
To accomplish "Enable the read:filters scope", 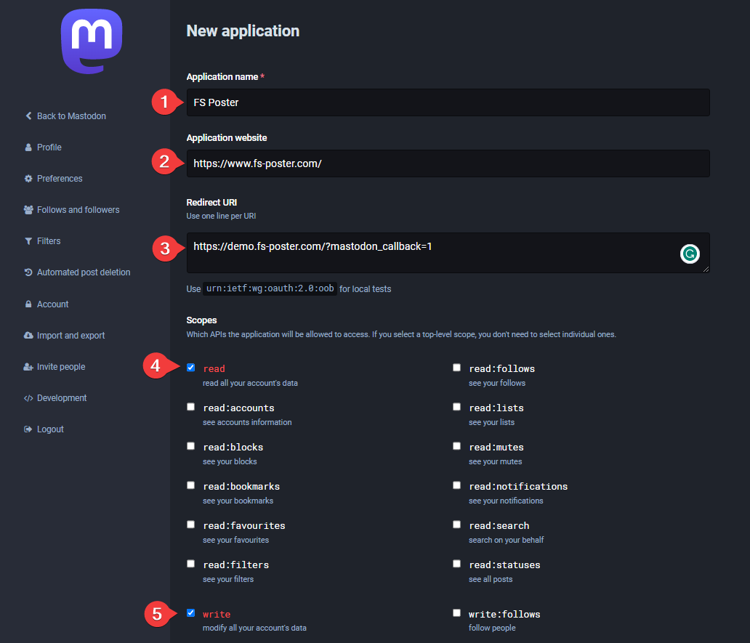I will 191,564.
